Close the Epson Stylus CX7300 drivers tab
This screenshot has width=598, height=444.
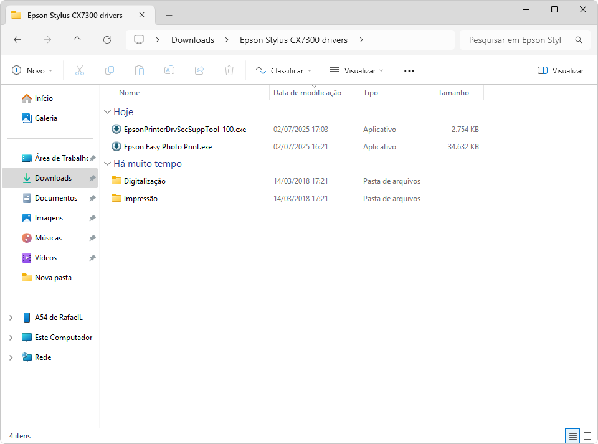point(142,15)
